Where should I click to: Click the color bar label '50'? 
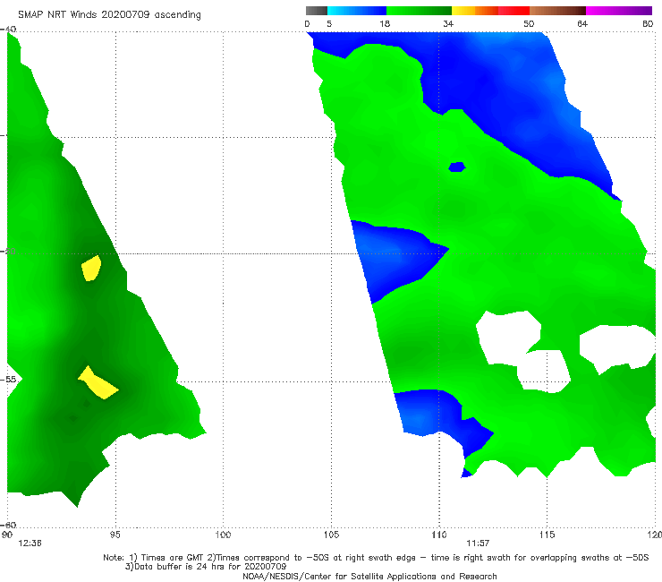[529, 23]
